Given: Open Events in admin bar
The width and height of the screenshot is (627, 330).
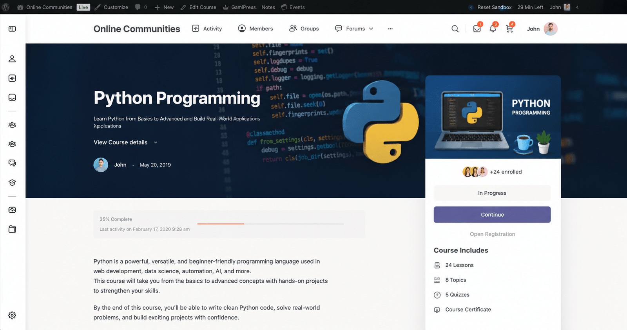Looking at the screenshot, I should tap(293, 7).
